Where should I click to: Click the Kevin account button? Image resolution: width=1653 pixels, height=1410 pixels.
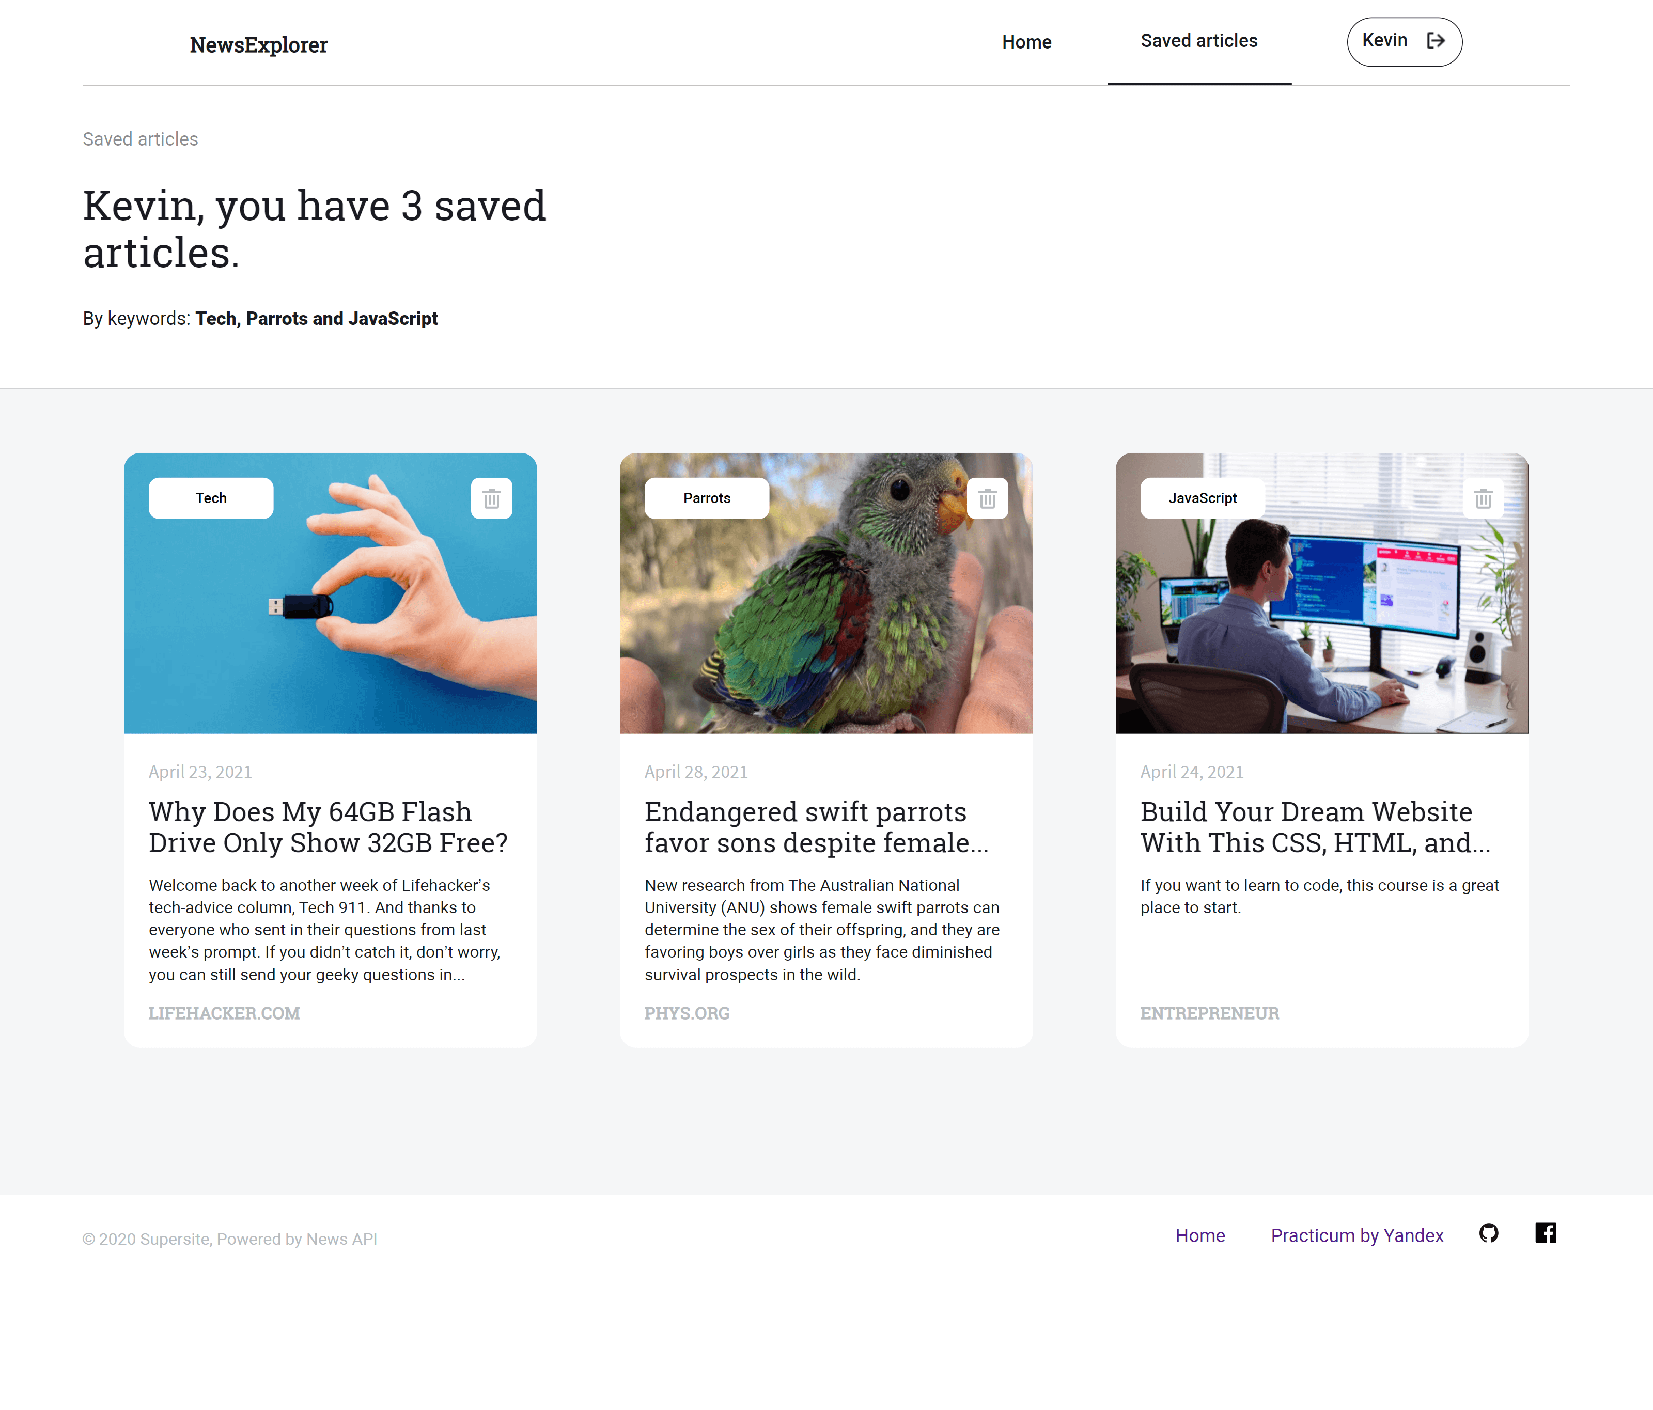click(x=1404, y=41)
